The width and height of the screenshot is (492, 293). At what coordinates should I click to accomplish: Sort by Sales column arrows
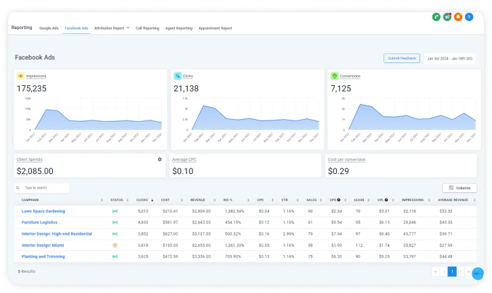point(321,200)
